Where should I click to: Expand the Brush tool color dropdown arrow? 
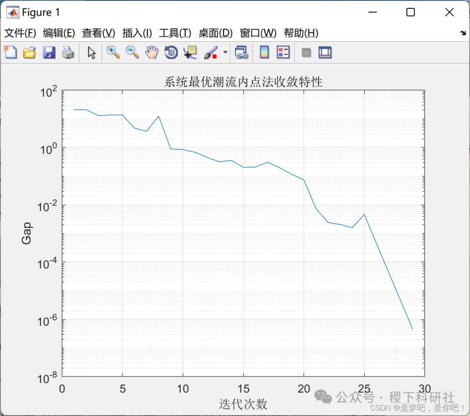225,53
